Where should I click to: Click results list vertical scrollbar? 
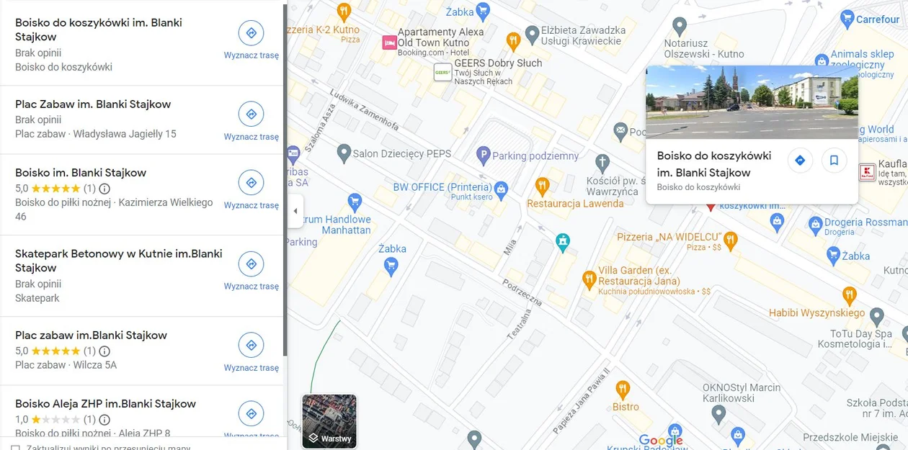(x=285, y=180)
